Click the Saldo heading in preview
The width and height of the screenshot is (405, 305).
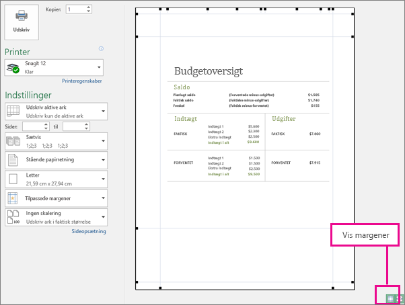point(182,87)
